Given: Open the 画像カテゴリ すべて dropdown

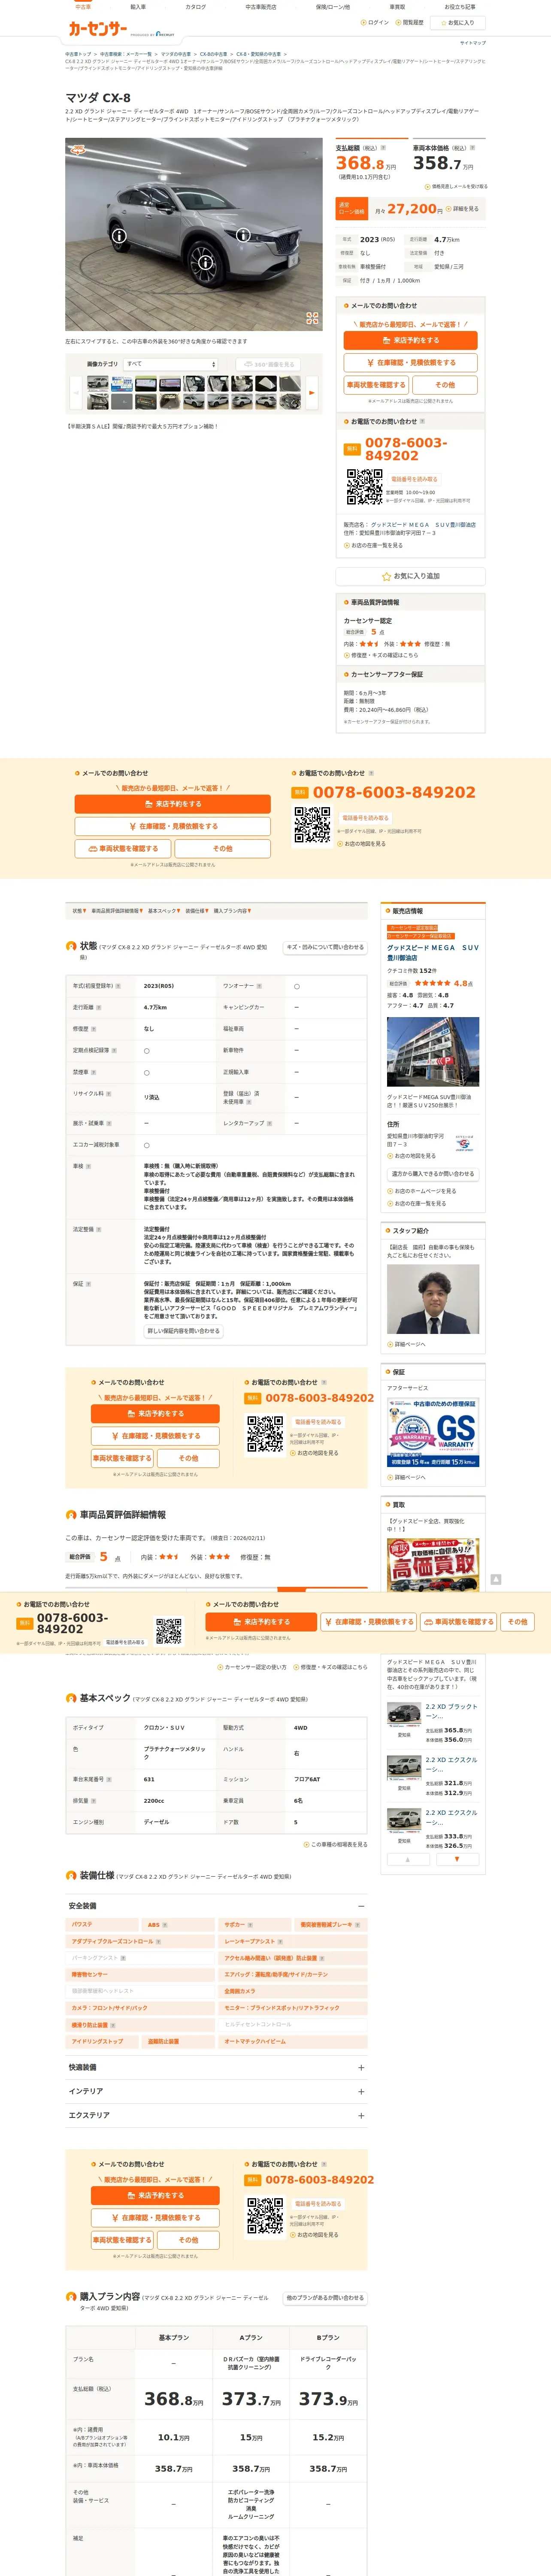Looking at the screenshot, I should 170,364.
